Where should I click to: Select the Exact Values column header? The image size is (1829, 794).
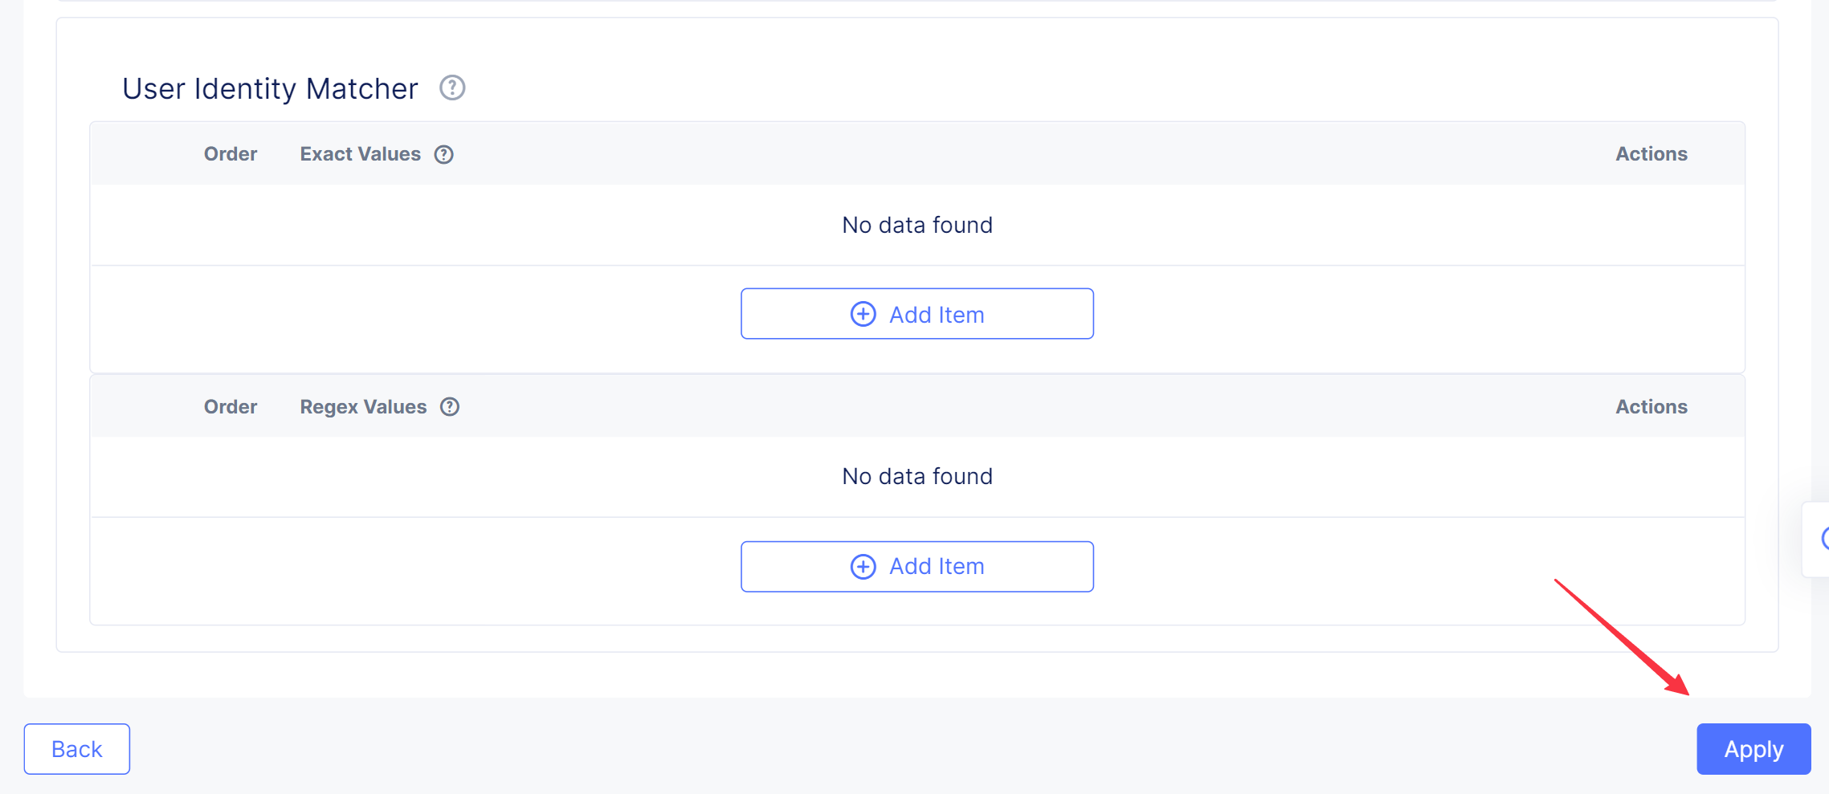(360, 154)
